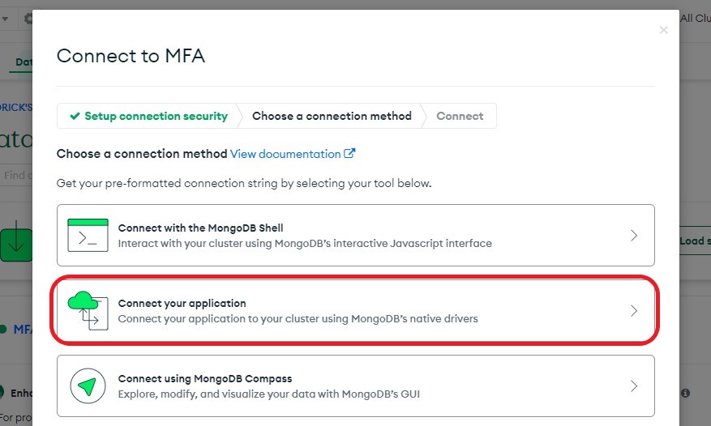Expand the MongoDB Shell option chevron
The width and height of the screenshot is (711, 426).
634,236
